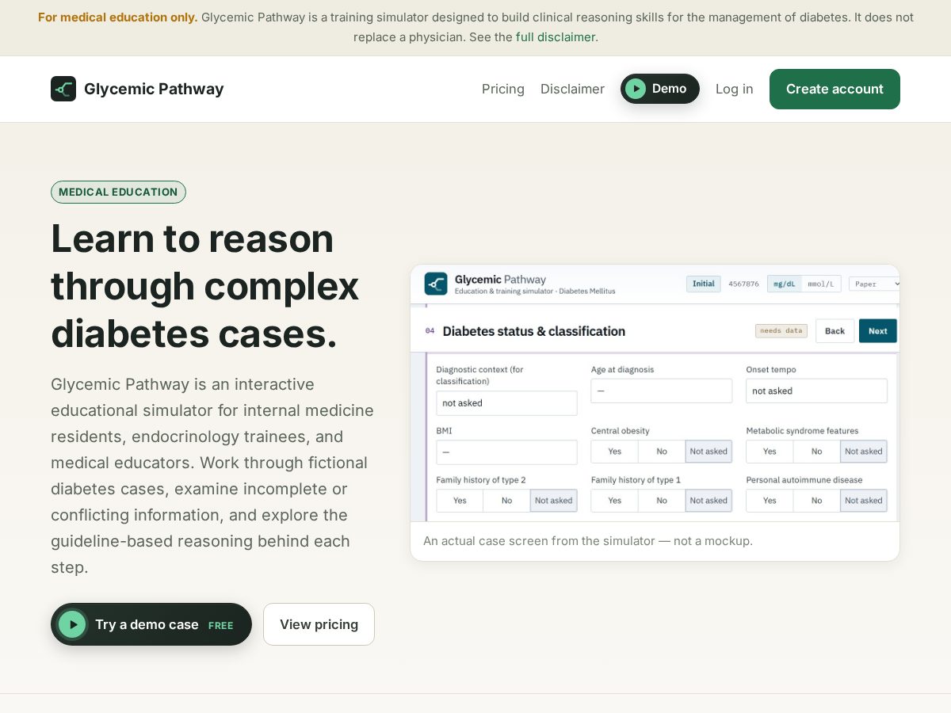The image size is (951, 713).
Task: Click the play icon in the Demo pill
Action: coord(636,89)
